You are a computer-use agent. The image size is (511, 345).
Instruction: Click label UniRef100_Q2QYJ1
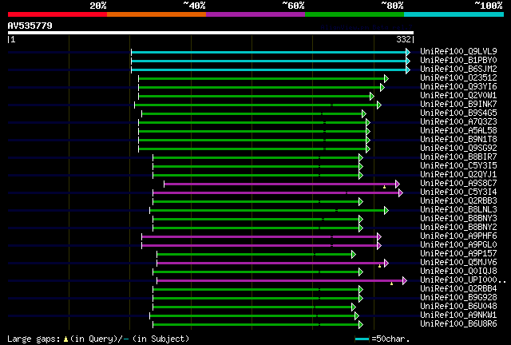pos(458,175)
